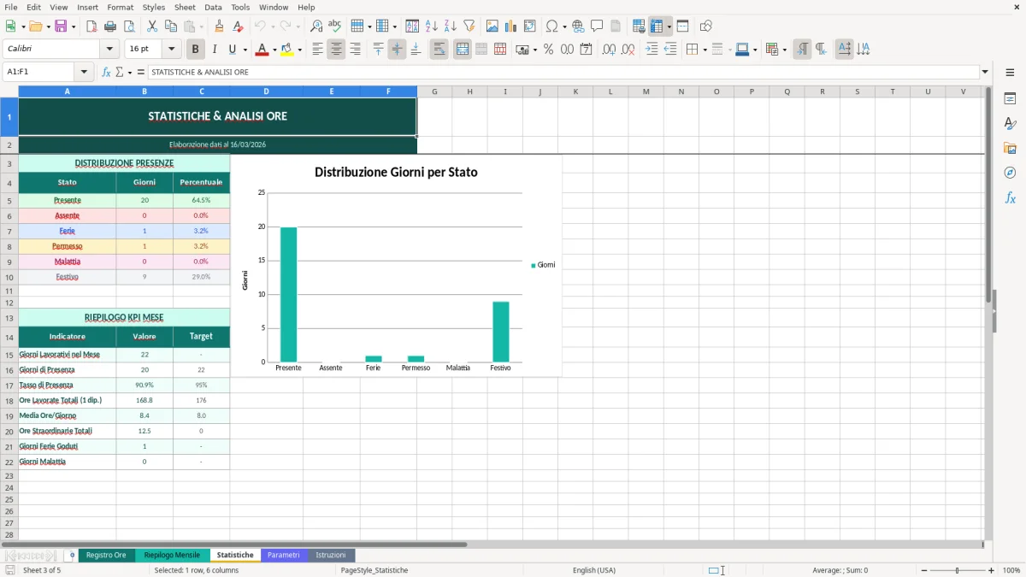The height and width of the screenshot is (577, 1026).
Task: Click row header 12
Action: tap(9, 303)
